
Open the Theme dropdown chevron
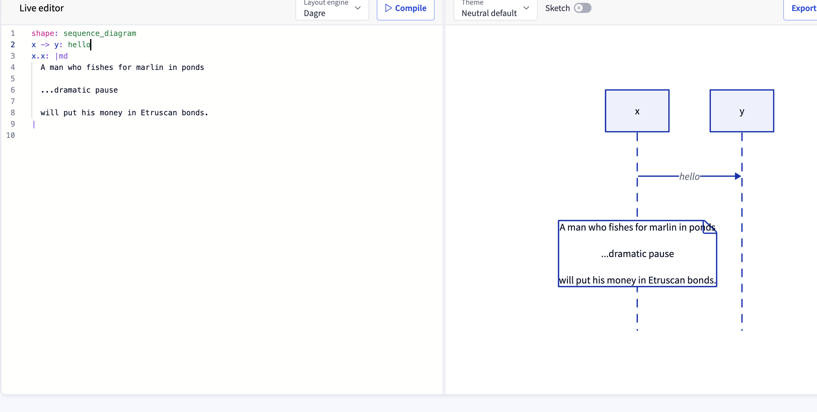click(526, 9)
